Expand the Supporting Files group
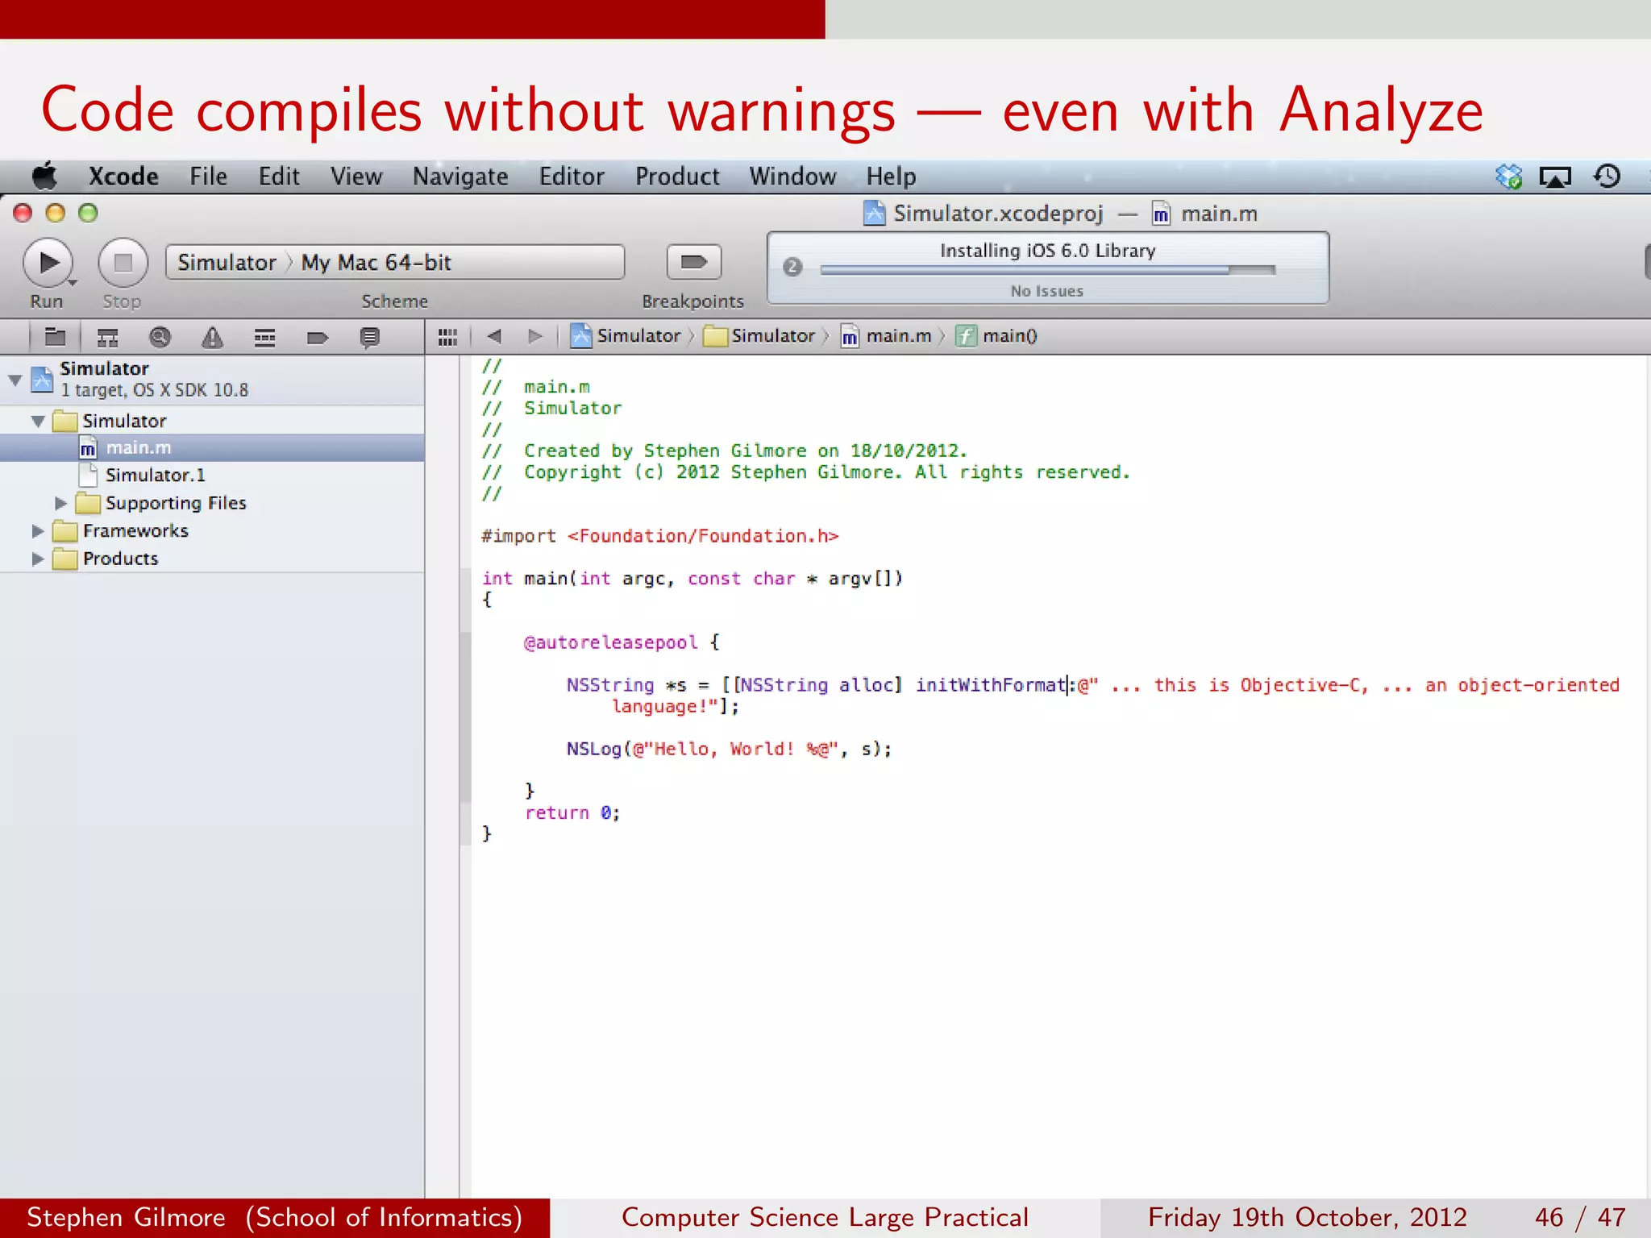The image size is (1651, 1238). [x=60, y=503]
